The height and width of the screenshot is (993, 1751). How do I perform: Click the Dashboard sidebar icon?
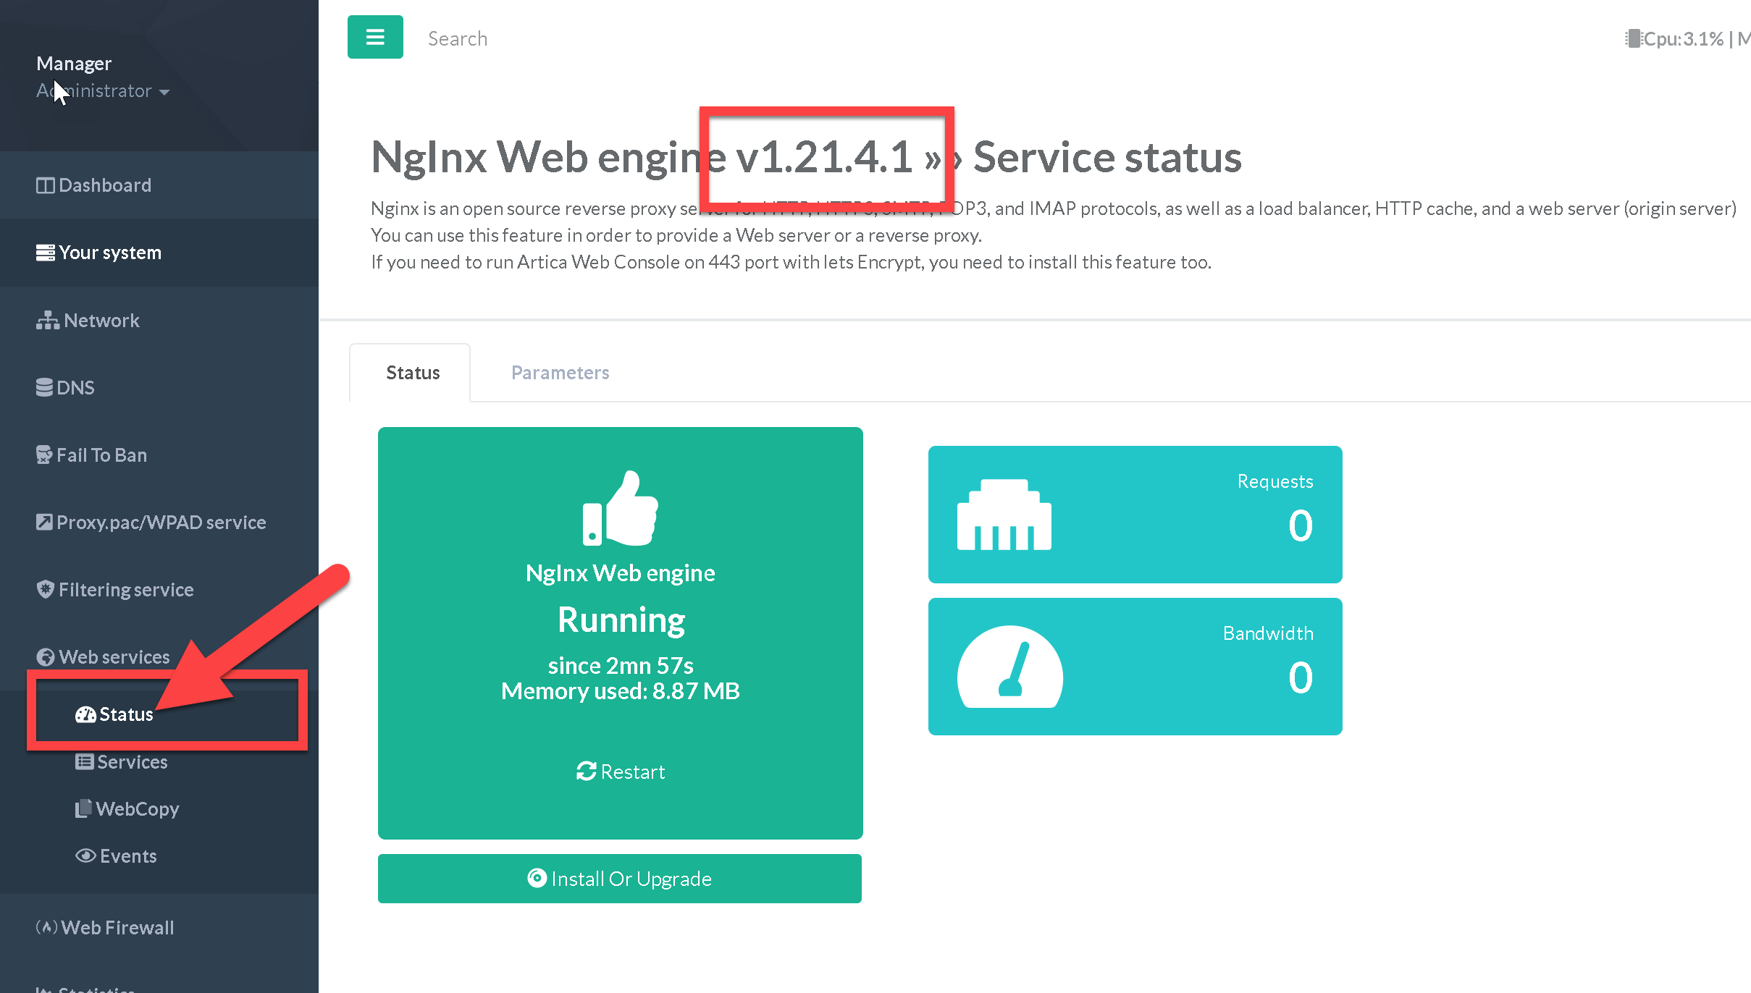point(45,185)
